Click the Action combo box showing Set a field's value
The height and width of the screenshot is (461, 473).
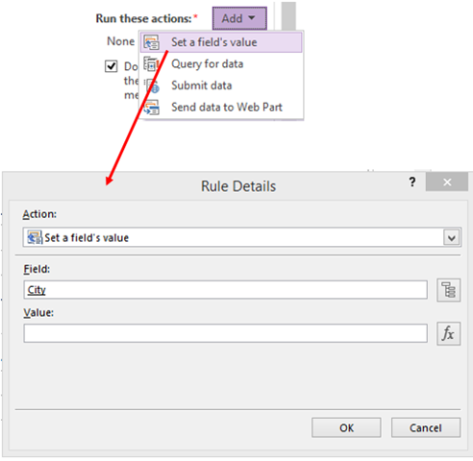[242, 237]
